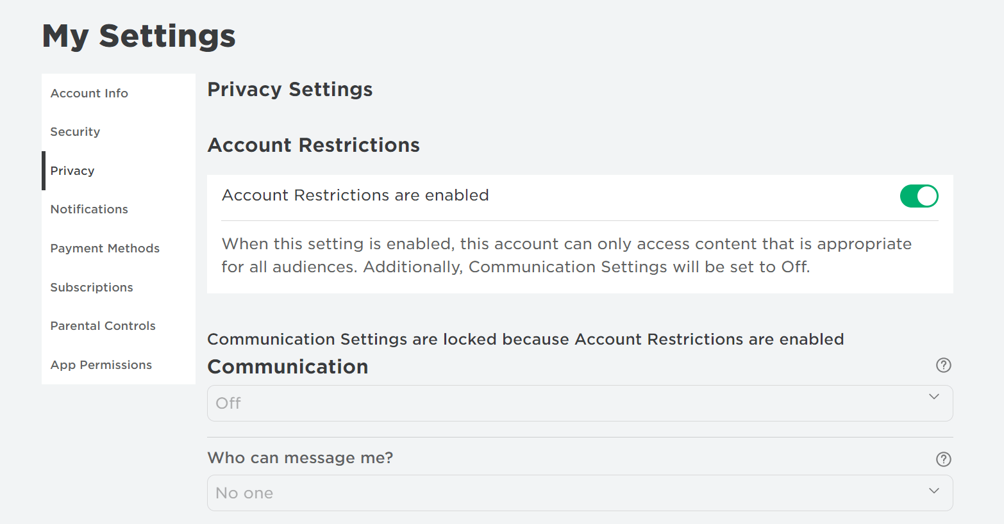Open help for Communication setting

coord(943,365)
